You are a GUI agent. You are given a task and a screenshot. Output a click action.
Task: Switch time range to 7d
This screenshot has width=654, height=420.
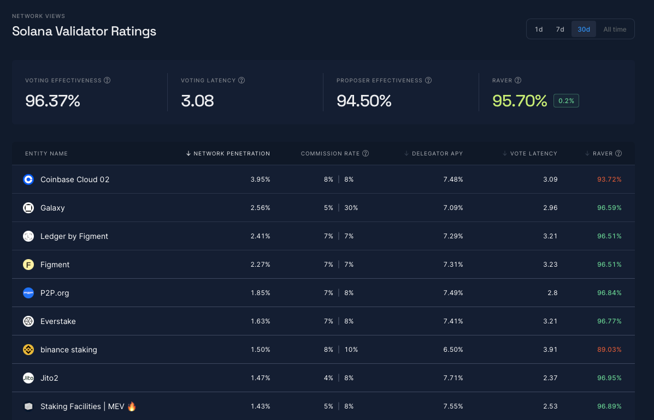pyautogui.click(x=560, y=29)
